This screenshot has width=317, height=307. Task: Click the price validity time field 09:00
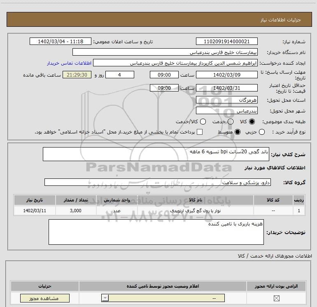click(164, 88)
